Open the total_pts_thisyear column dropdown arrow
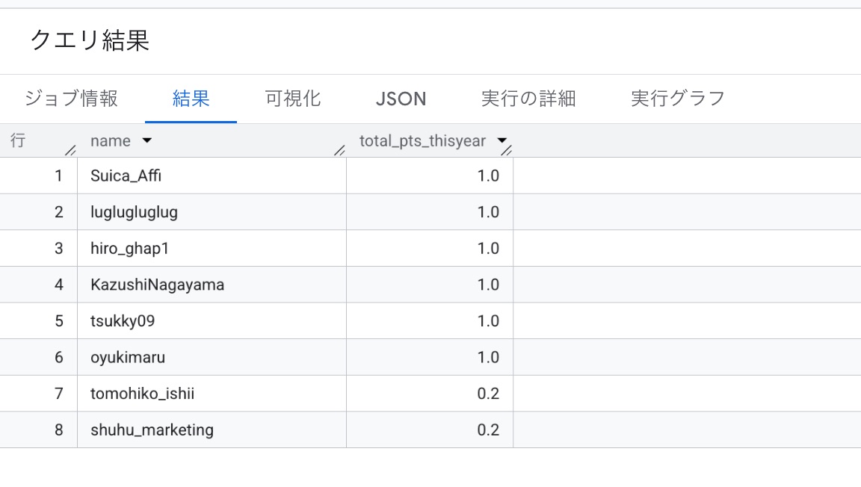The height and width of the screenshot is (487, 861). tap(502, 141)
